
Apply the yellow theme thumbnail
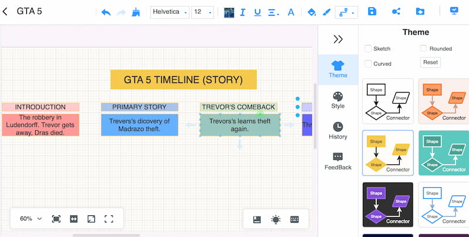click(388, 153)
